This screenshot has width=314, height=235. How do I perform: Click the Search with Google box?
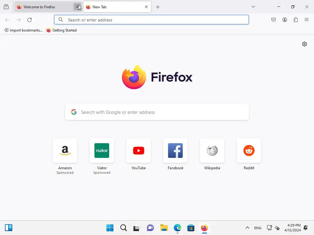point(157,112)
